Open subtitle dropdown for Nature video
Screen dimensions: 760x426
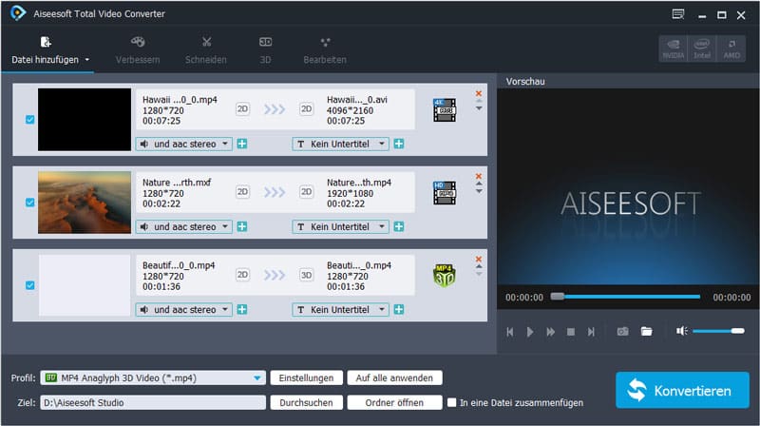pyautogui.click(x=340, y=227)
